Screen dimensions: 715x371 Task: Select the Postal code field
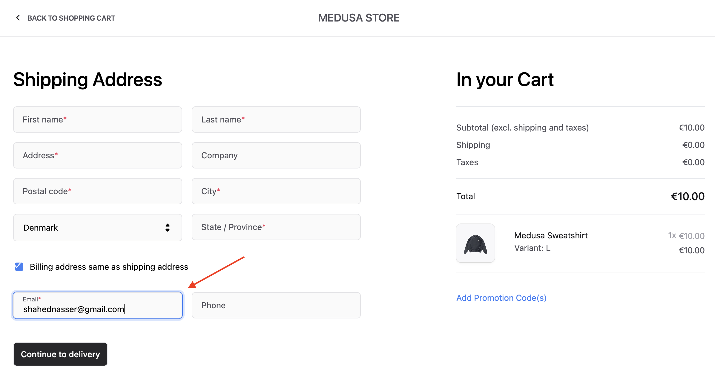(97, 191)
